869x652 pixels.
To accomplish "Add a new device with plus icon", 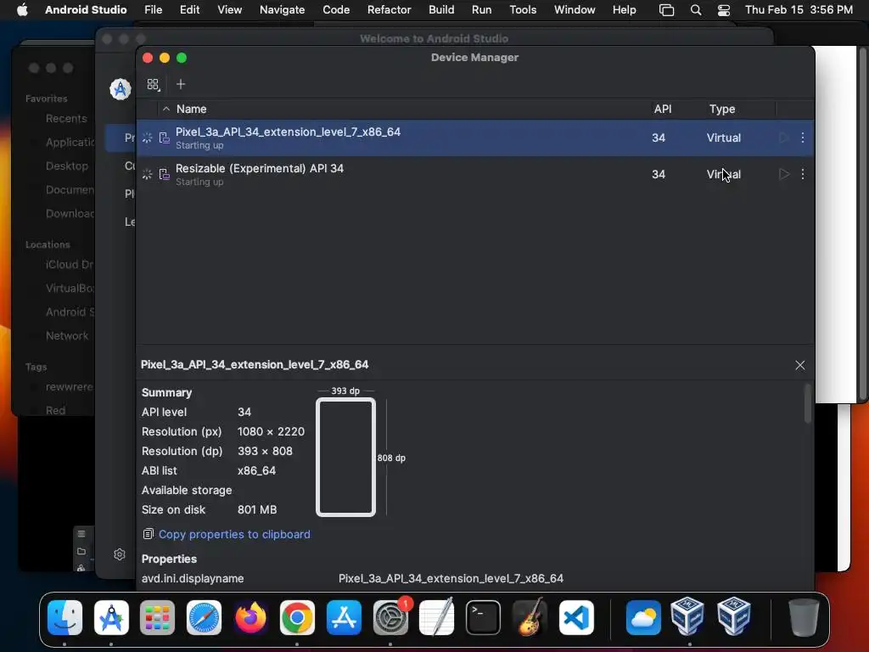I will (x=181, y=84).
